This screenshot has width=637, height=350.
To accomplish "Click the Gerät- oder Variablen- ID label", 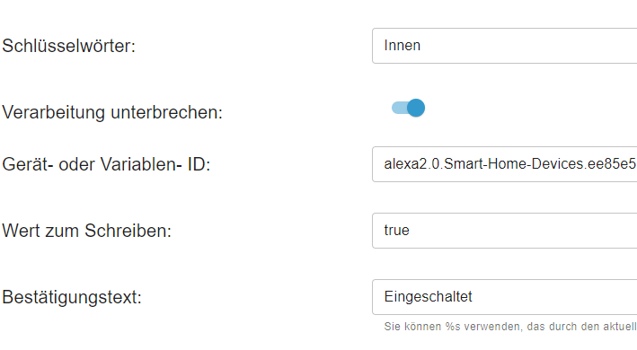I will [x=106, y=164].
